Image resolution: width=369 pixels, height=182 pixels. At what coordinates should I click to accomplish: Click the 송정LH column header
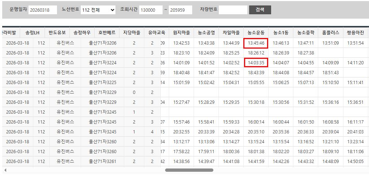pos(32,33)
